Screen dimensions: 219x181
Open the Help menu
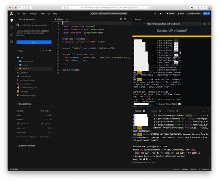pos(55,13)
